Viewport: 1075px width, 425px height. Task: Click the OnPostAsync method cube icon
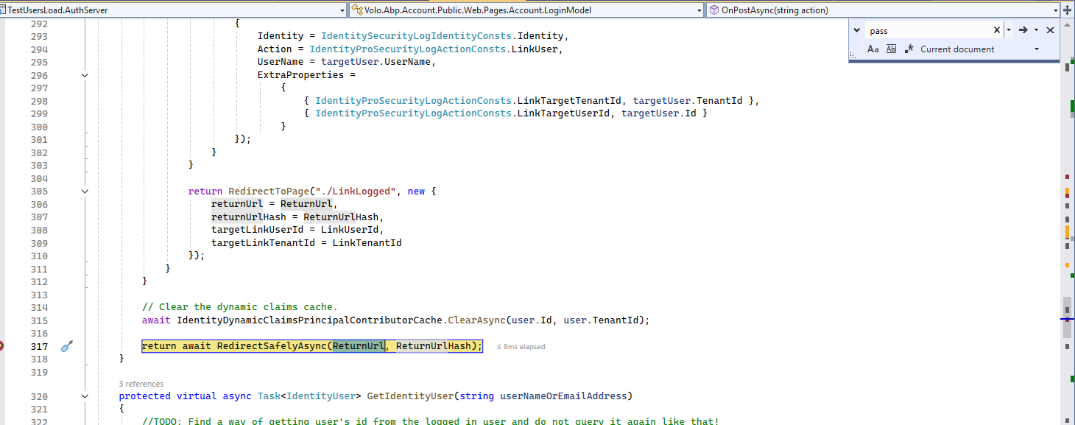click(714, 10)
